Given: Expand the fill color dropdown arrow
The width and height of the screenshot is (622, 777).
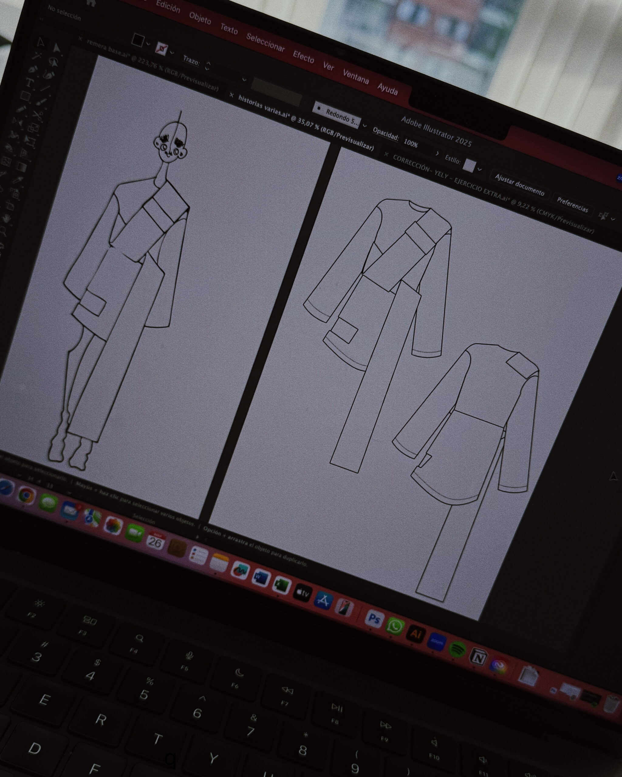Looking at the screenshot, I should click(149, 44).
